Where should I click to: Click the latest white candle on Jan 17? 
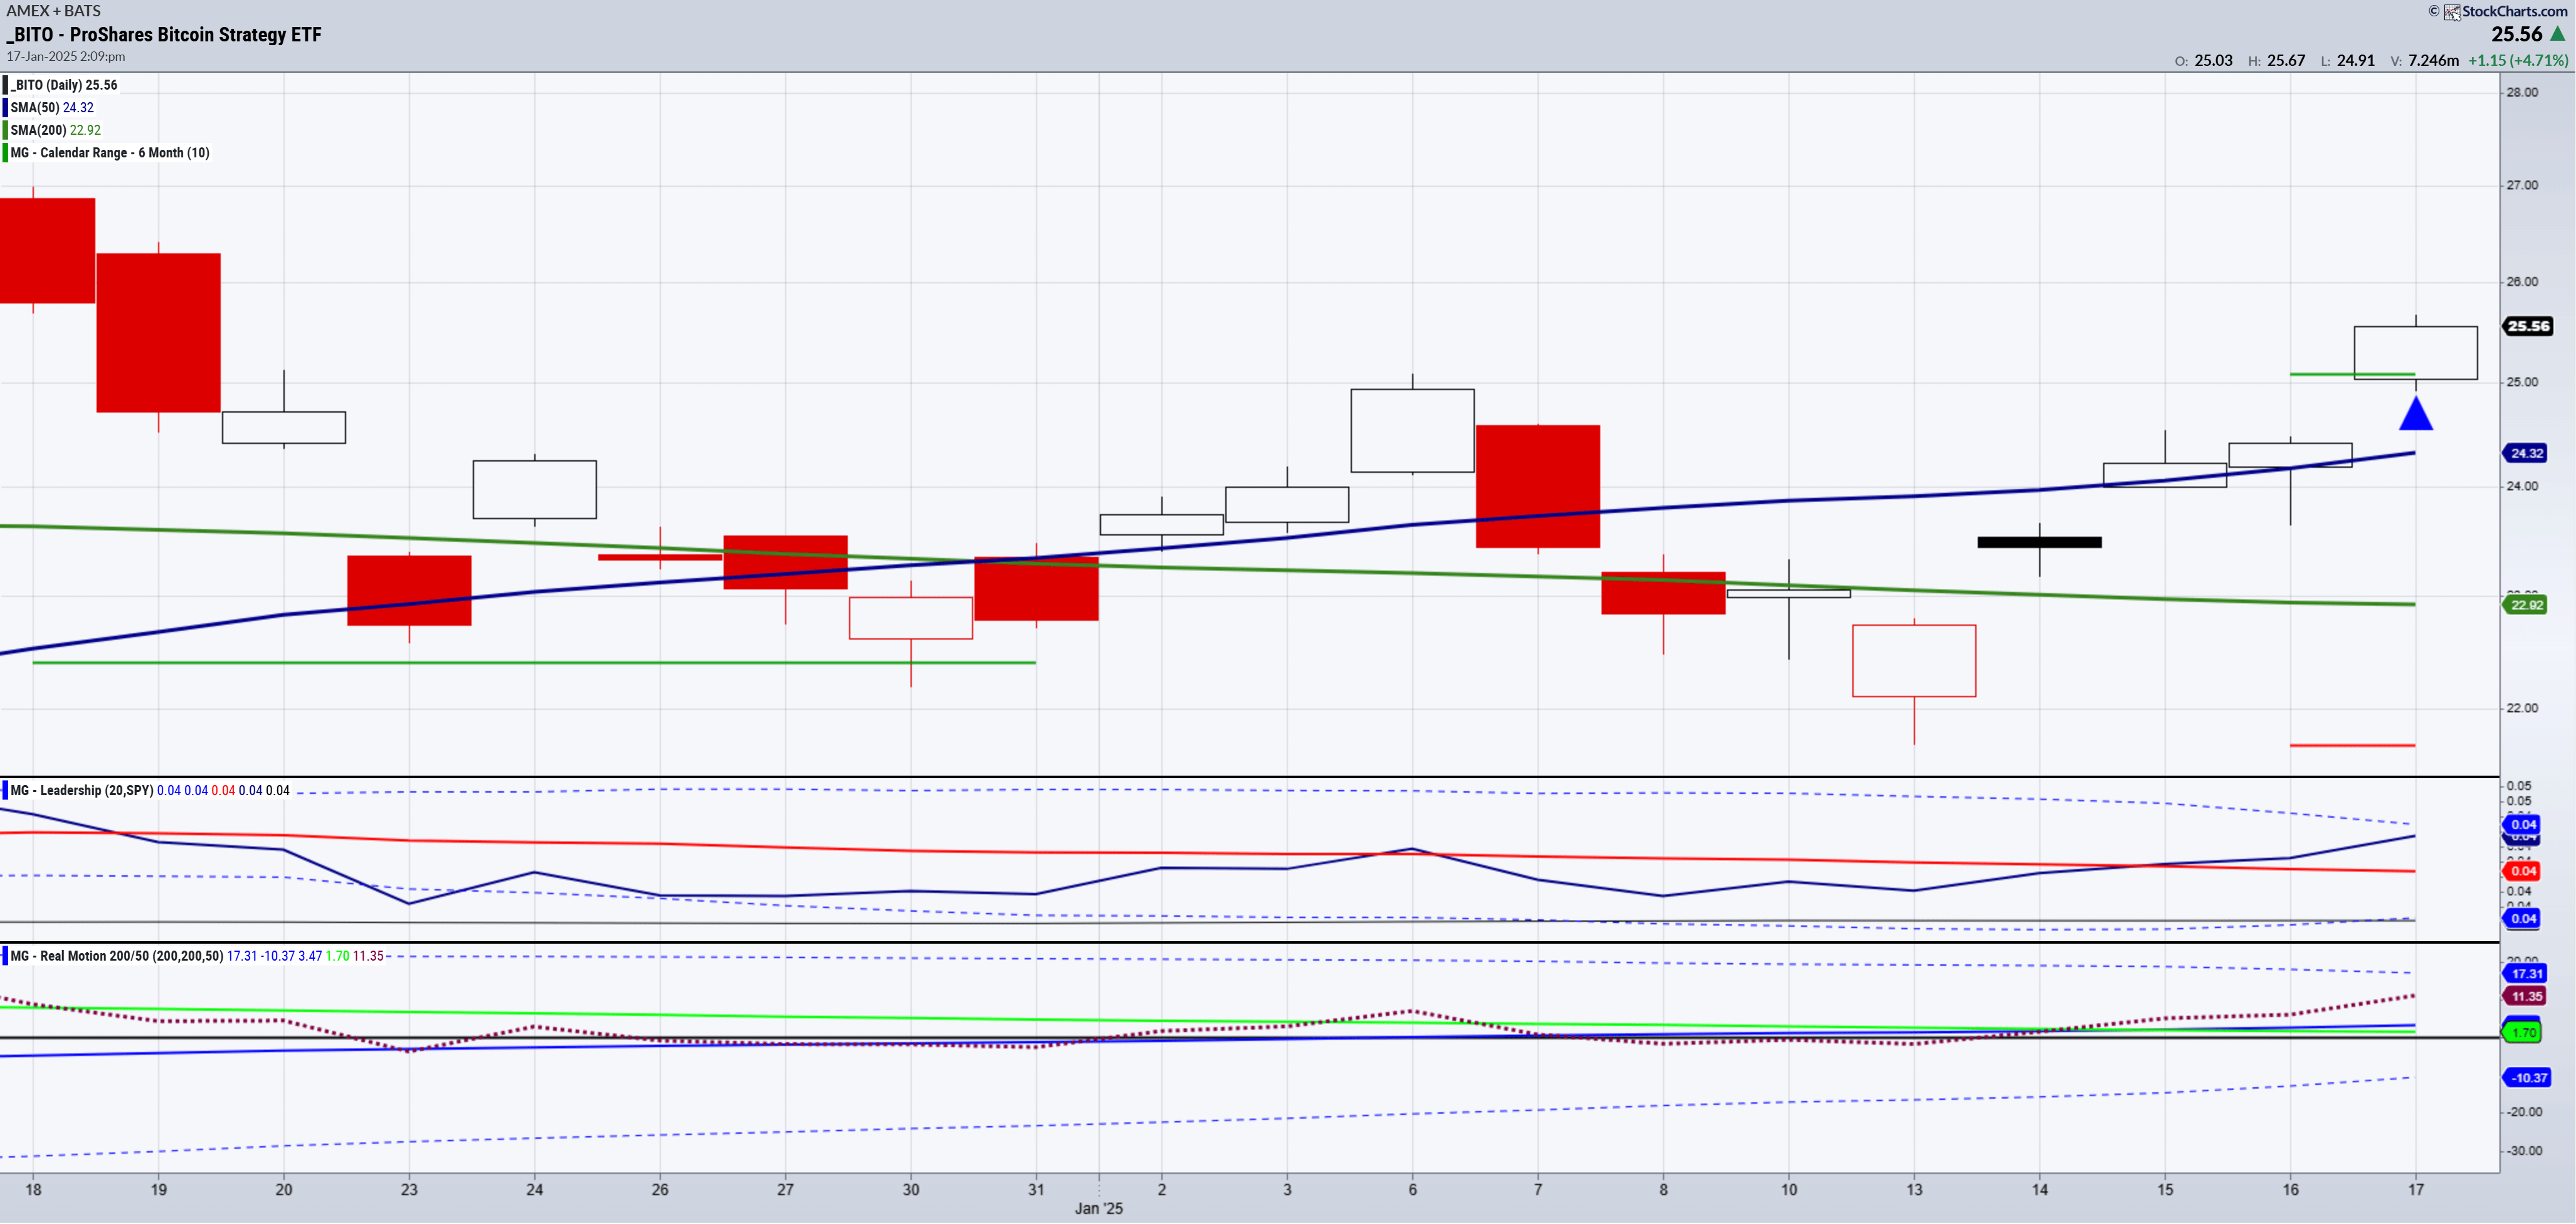[x=2415, y=352]
